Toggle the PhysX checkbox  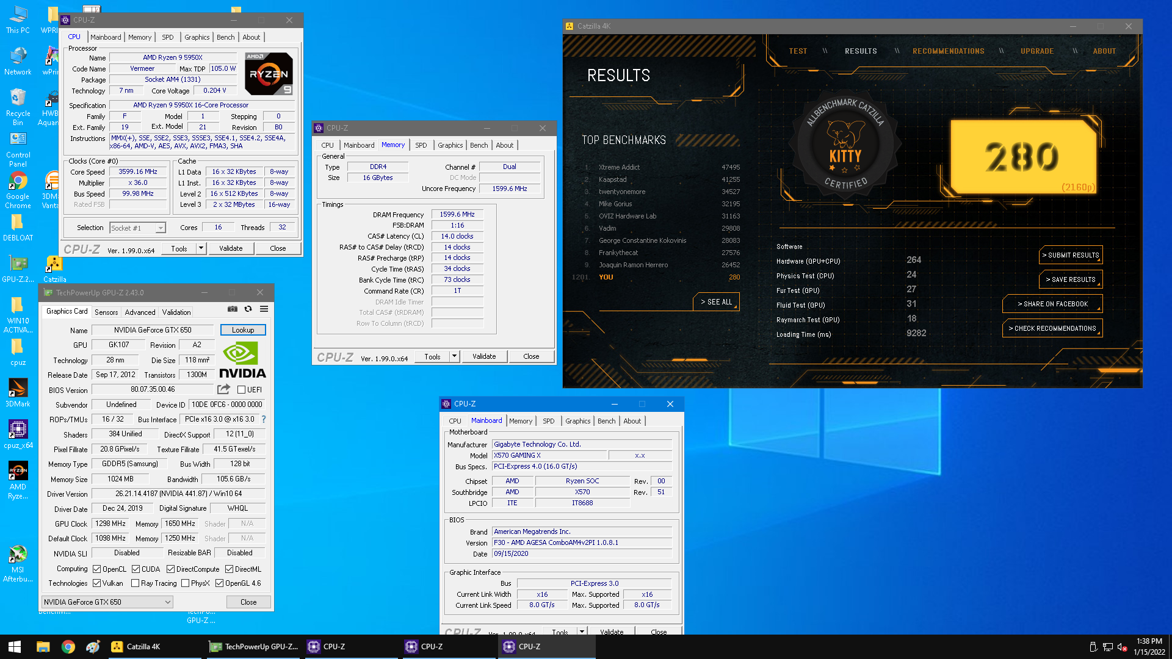pyautogui.click(x=185, y=583)
